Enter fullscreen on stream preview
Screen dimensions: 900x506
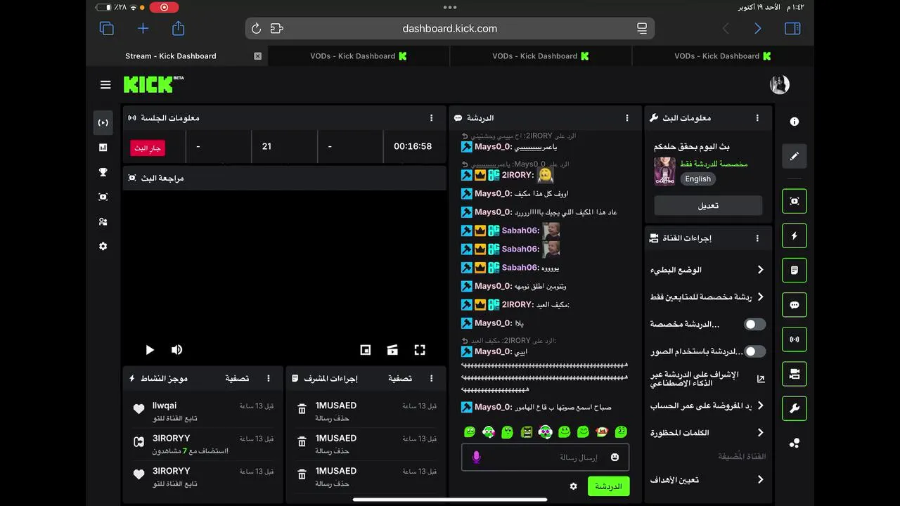point(420,350)
